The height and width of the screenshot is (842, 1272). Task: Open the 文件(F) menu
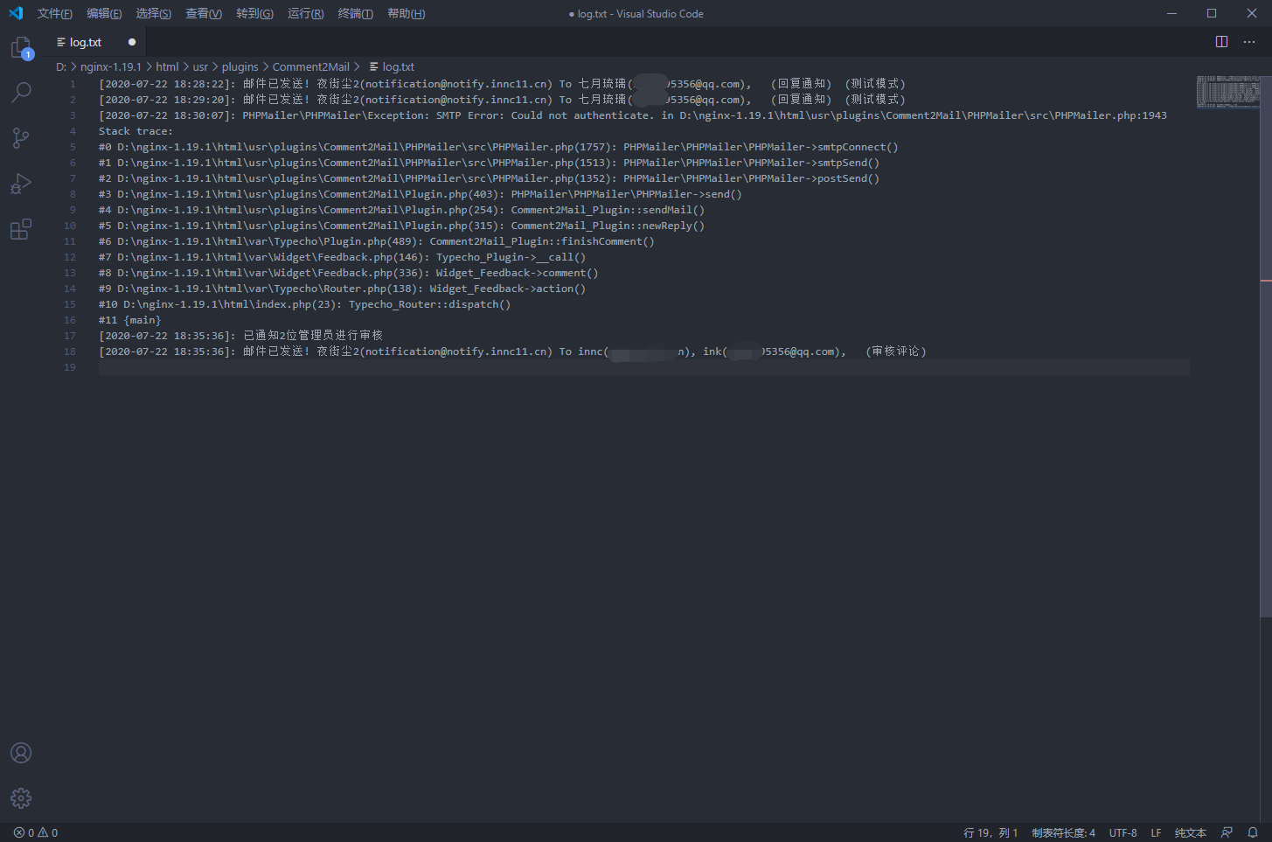(x=55, y=13)
